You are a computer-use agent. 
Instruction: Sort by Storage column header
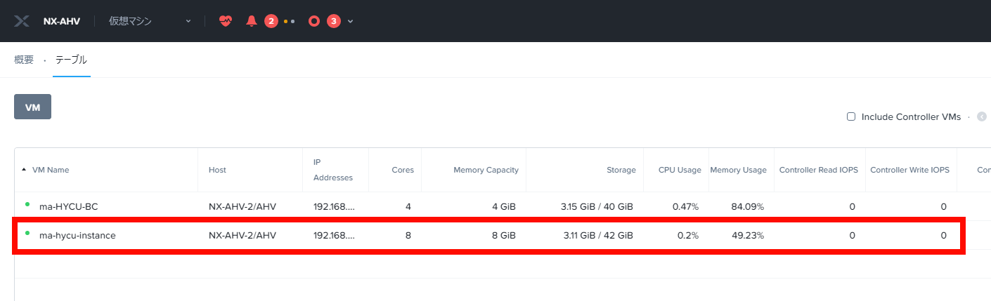pos(621,170)
